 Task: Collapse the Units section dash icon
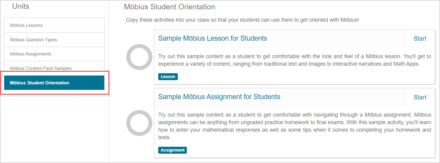[x=6, y=6]
